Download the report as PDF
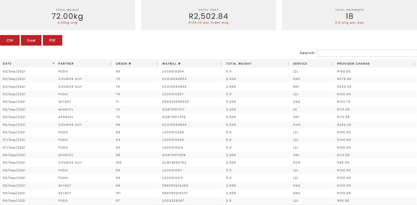The width and height of the screenshot is (417, 205). pos(52,40)
